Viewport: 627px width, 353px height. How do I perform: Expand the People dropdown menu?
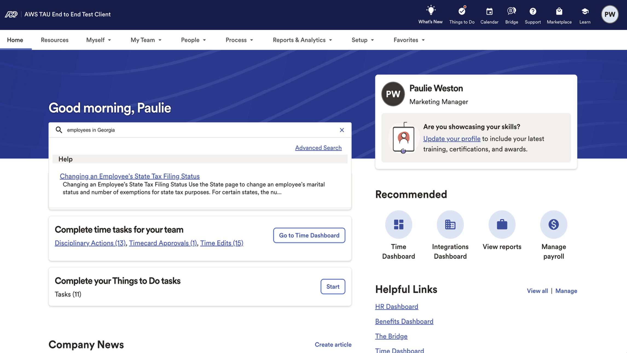coord(193,40)
